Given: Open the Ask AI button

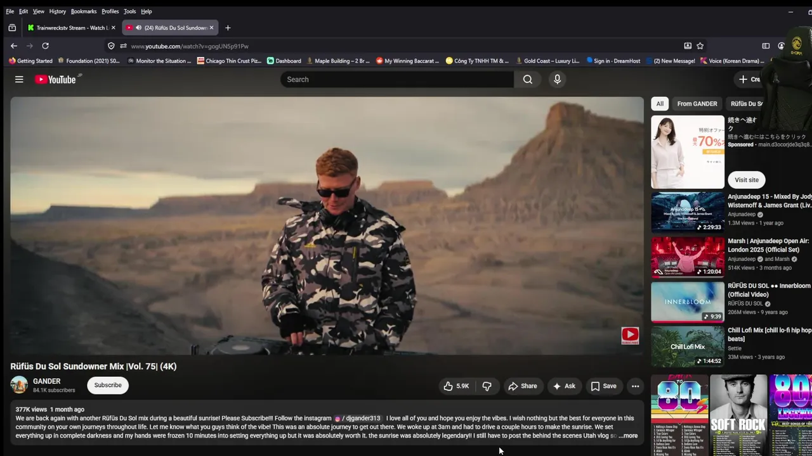Looking at the screenshot, I should (564, 386).
